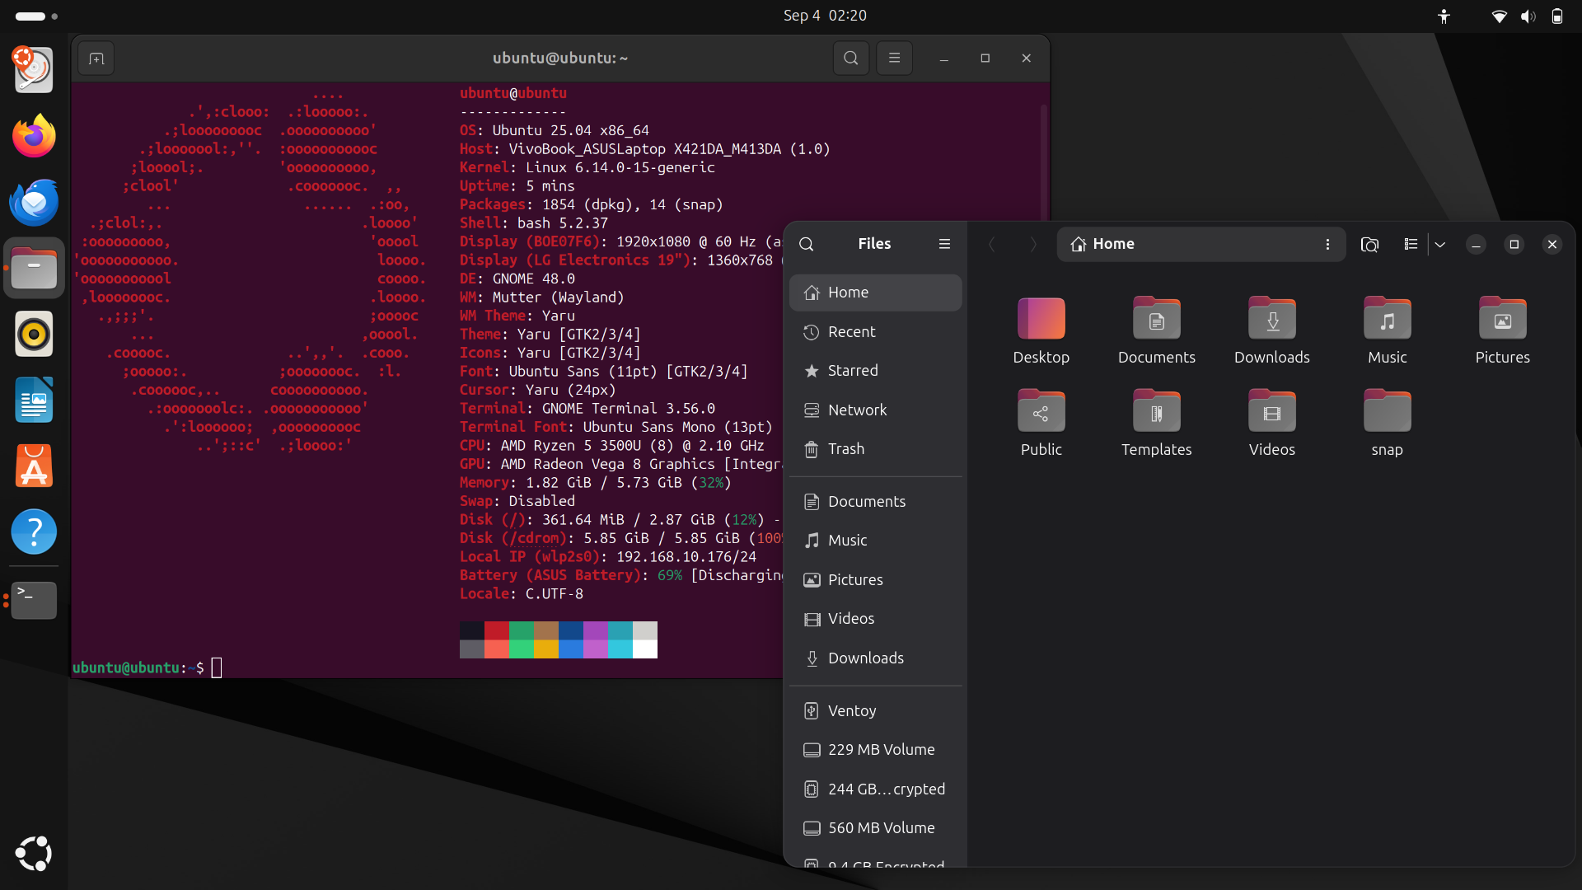1582x890 pixels.
Task: Open a new tab in the terminal
Action: (96, 59)
